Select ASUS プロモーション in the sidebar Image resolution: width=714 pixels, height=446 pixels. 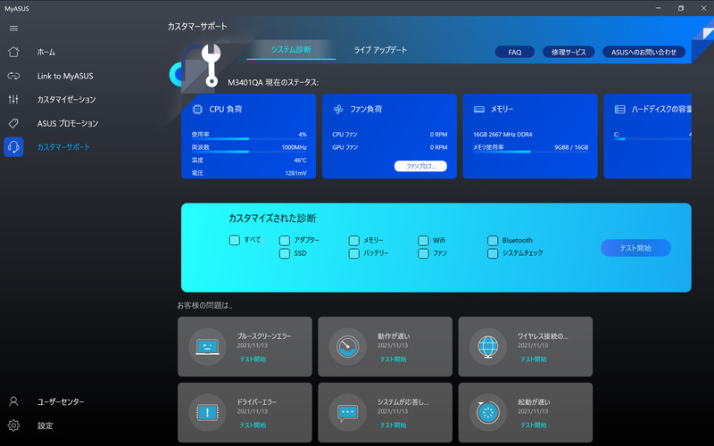(68, 123)
